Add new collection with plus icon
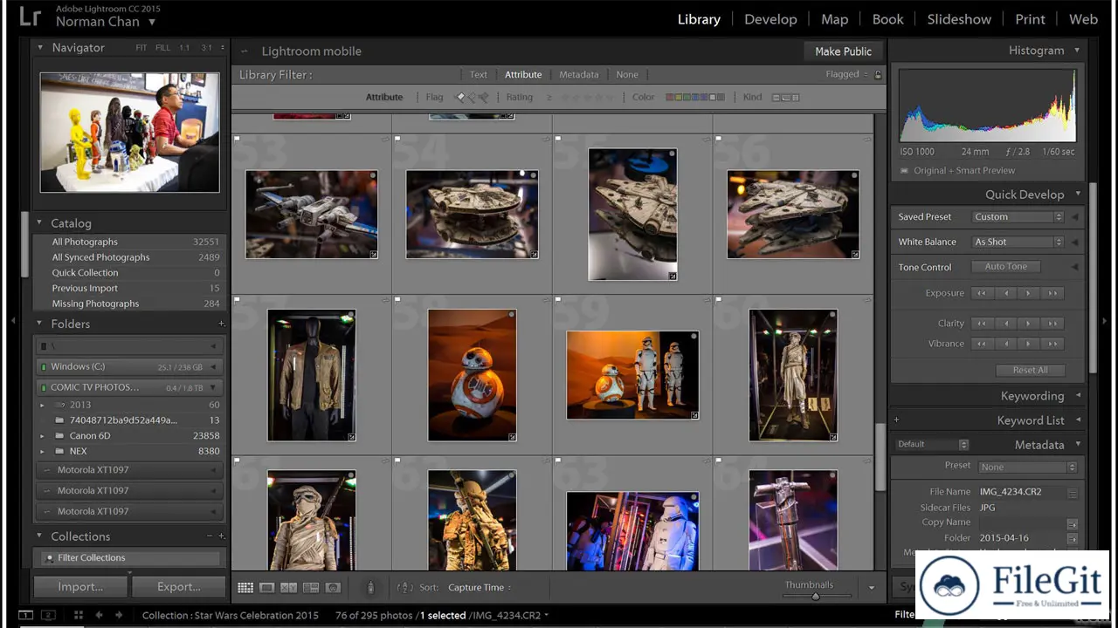 221,536
